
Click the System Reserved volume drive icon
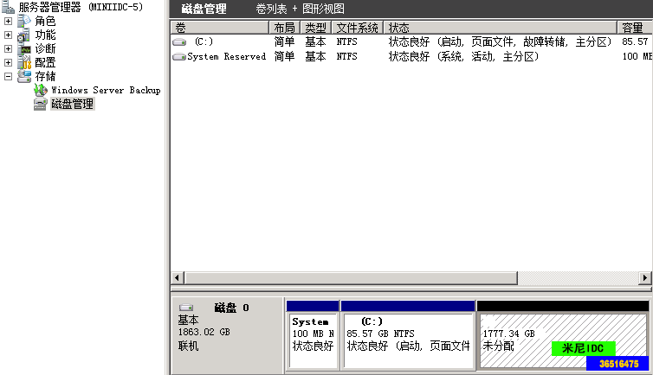pyautogui.click(x=179, y=56)
